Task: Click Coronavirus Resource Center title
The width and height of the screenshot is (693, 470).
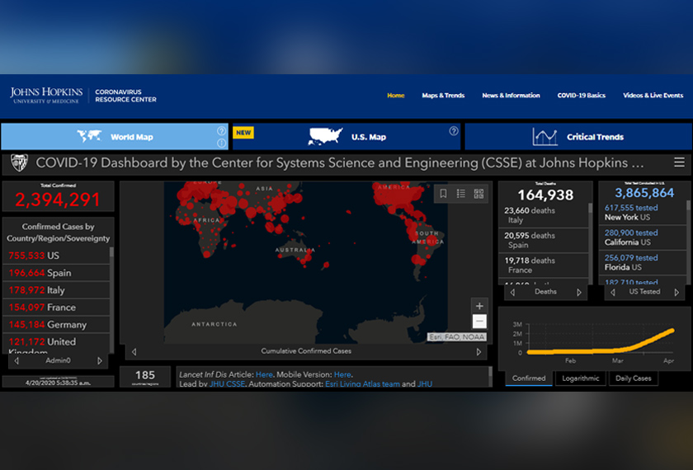Action: [x=125, y=96]
